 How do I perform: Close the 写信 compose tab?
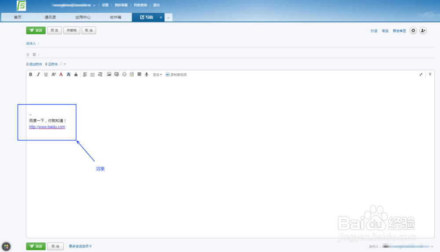(161, 18)
